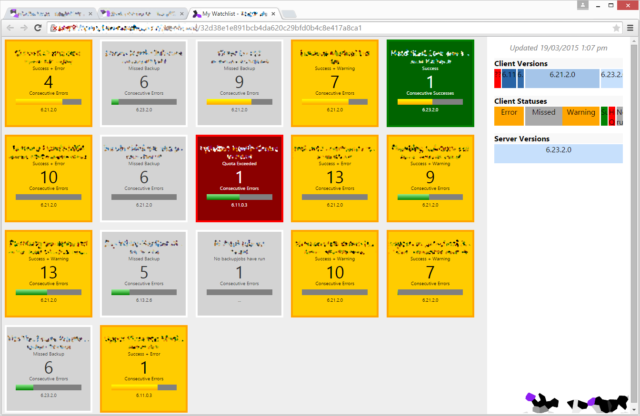The height and width of the screenshot is (416, 640).
Task: Switch to the first browser tab
Action: (48, 14)
